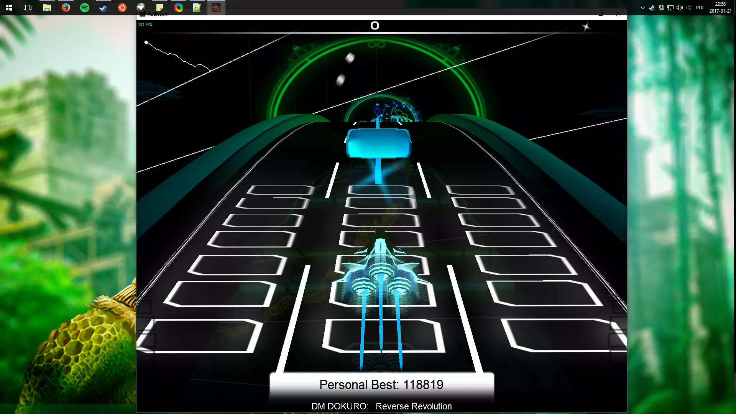The image size is (736, 414).
Task: Change POL keyboard language indicator
Action: pyautogui.click(x=700, y=8)
